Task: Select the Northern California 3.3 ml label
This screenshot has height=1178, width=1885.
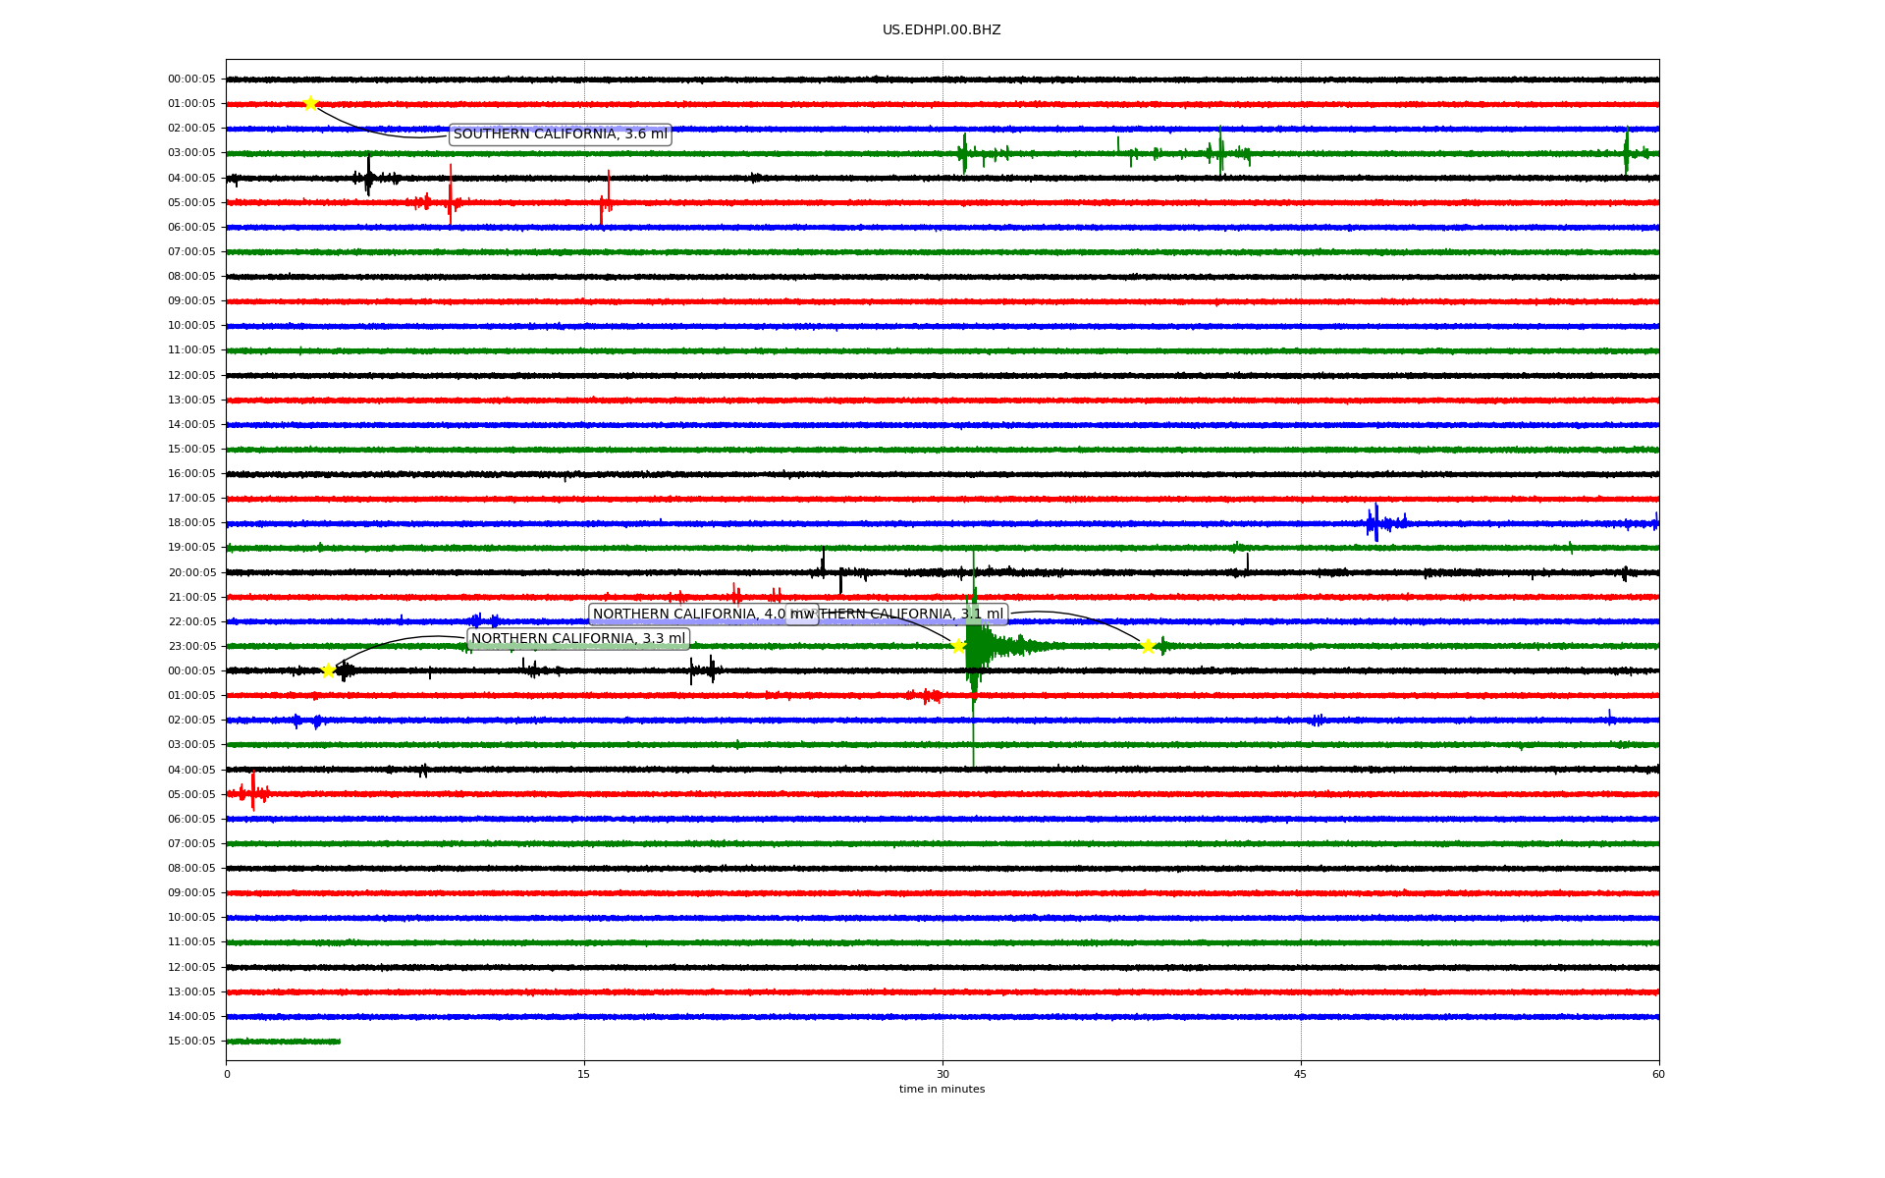Action: pyautogui.click(x=577, y=639)
